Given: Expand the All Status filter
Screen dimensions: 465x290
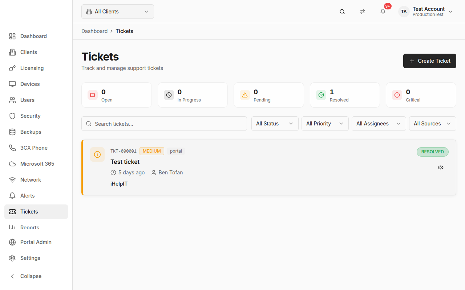Looking at the screenshot, I should (x=275, y=124).
